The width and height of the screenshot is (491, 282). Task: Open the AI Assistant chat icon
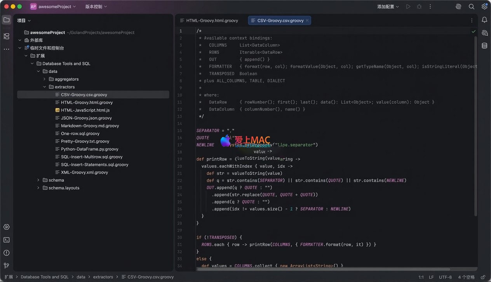tap(484, 33)
